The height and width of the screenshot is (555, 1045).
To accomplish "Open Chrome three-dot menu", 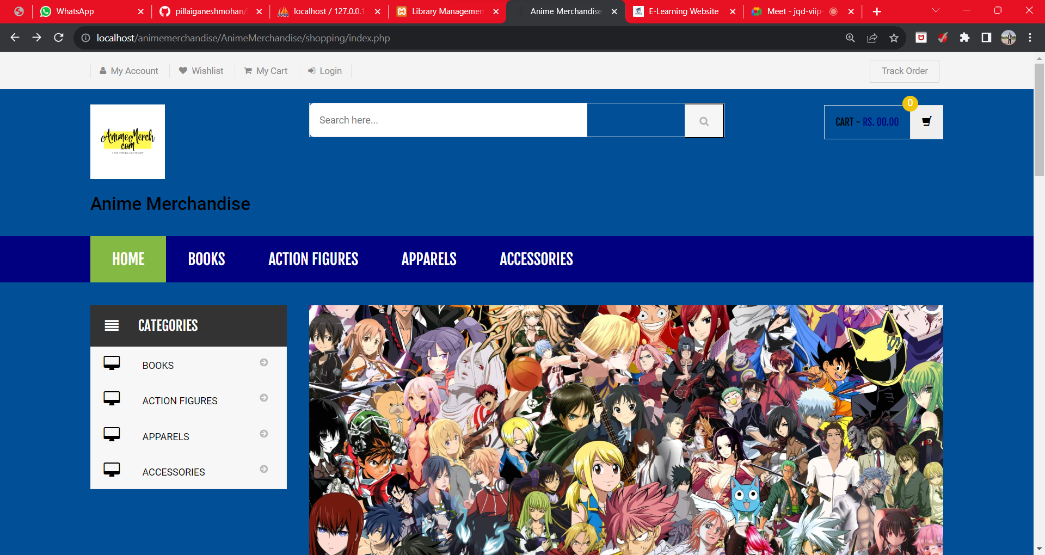I will [1030, 38].
